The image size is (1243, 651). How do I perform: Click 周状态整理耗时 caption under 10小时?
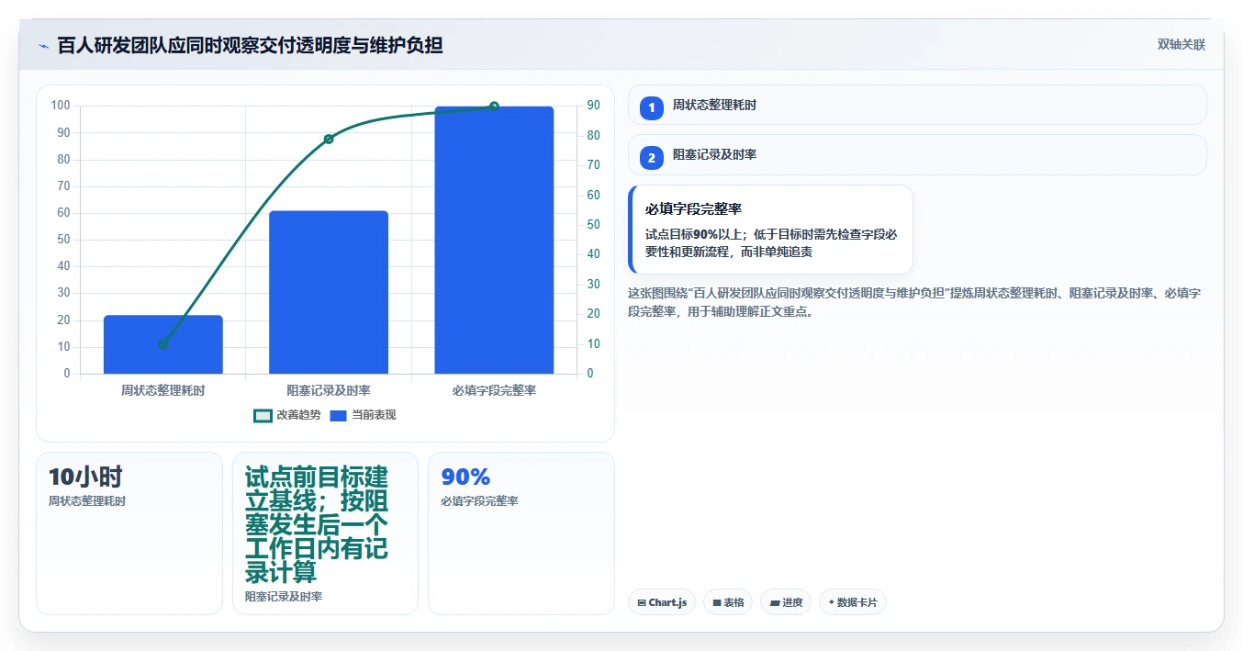pyautogui.click(x=87, y=501)
